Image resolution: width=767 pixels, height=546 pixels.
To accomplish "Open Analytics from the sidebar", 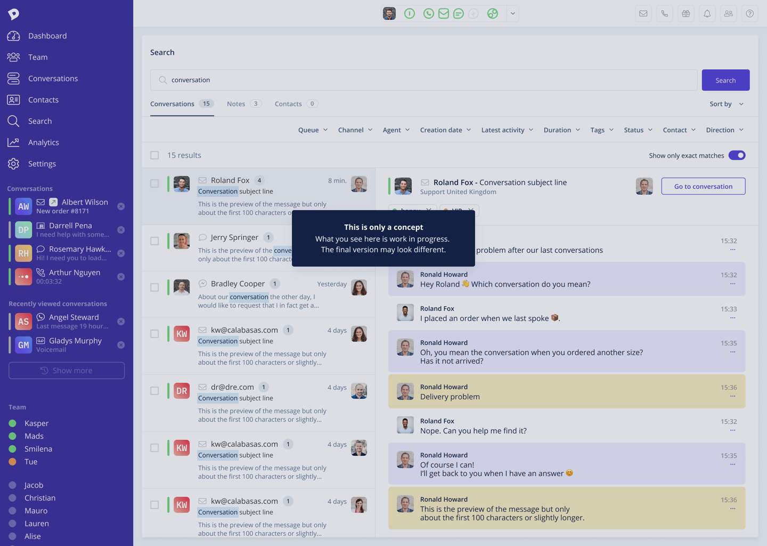I will pos(43,142).
